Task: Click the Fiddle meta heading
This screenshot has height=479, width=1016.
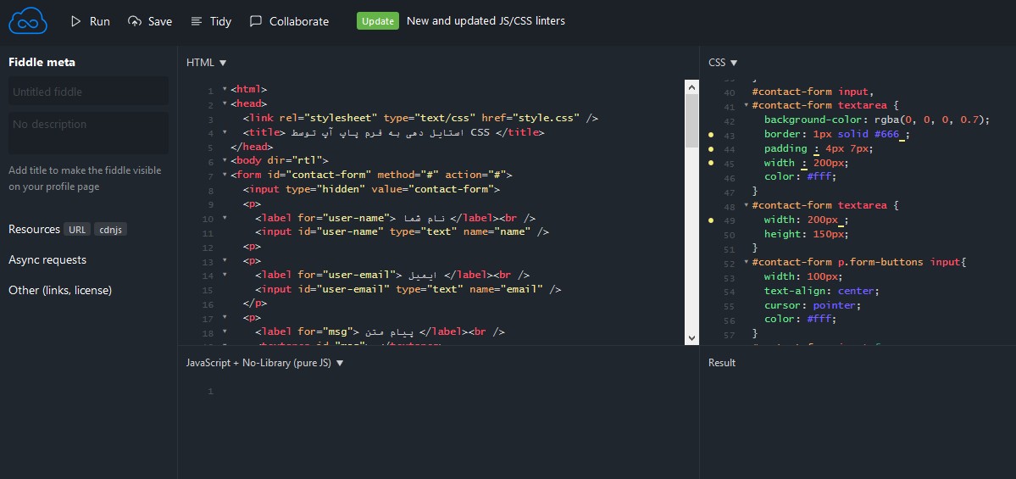Action: click(x=42, y=62)
